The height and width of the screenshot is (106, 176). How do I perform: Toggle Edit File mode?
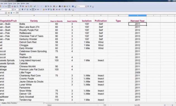(x=9, y=6)
